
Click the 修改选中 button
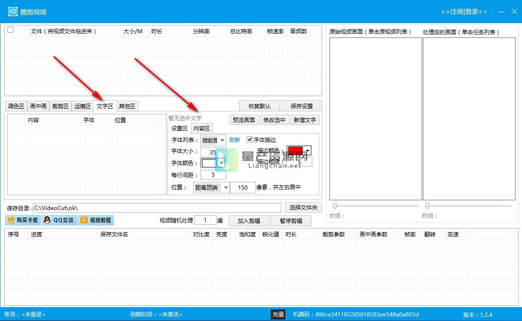pos(274,120)
